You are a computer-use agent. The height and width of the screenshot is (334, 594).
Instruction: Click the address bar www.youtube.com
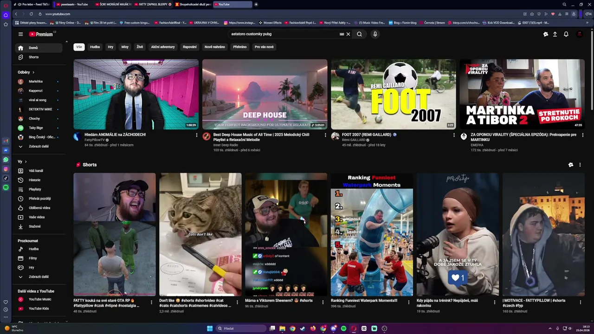(58, 14)
